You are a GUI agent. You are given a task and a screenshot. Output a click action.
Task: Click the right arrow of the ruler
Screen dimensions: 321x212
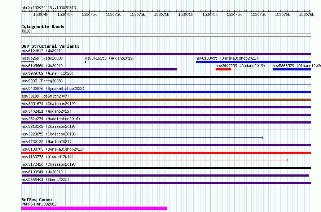310,11
